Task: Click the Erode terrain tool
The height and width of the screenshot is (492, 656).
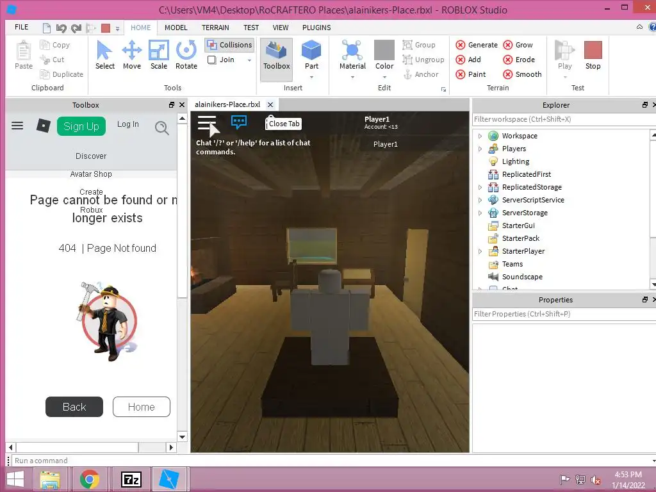Action: click(519, 60)
